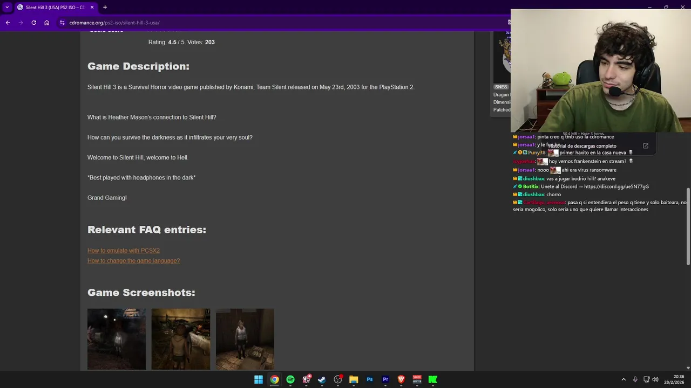691x388 pixels.
Task: Open a new browser tab
Action: tap(105, 7)
